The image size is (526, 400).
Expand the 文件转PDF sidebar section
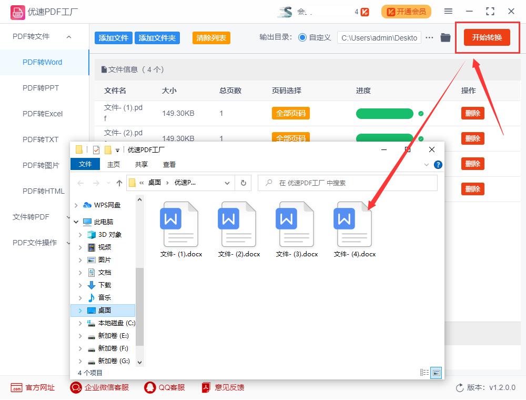[67, 216]
